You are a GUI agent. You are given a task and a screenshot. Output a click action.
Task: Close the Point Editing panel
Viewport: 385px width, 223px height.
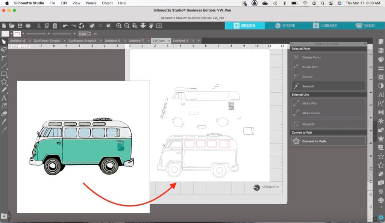coord(365,44)
